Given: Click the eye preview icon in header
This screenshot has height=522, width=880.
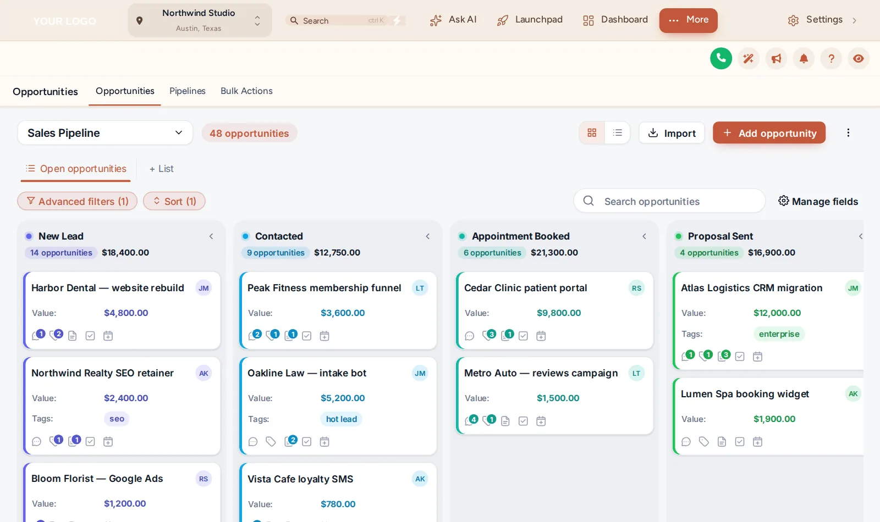Looking at the screenshot, I should point(859,58).
